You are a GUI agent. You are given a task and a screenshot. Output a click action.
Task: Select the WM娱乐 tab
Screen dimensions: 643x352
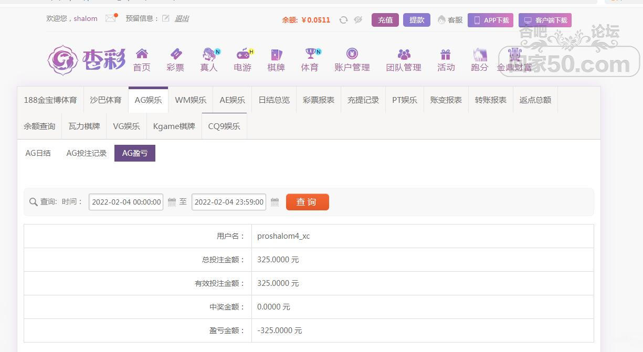(191, 100)
